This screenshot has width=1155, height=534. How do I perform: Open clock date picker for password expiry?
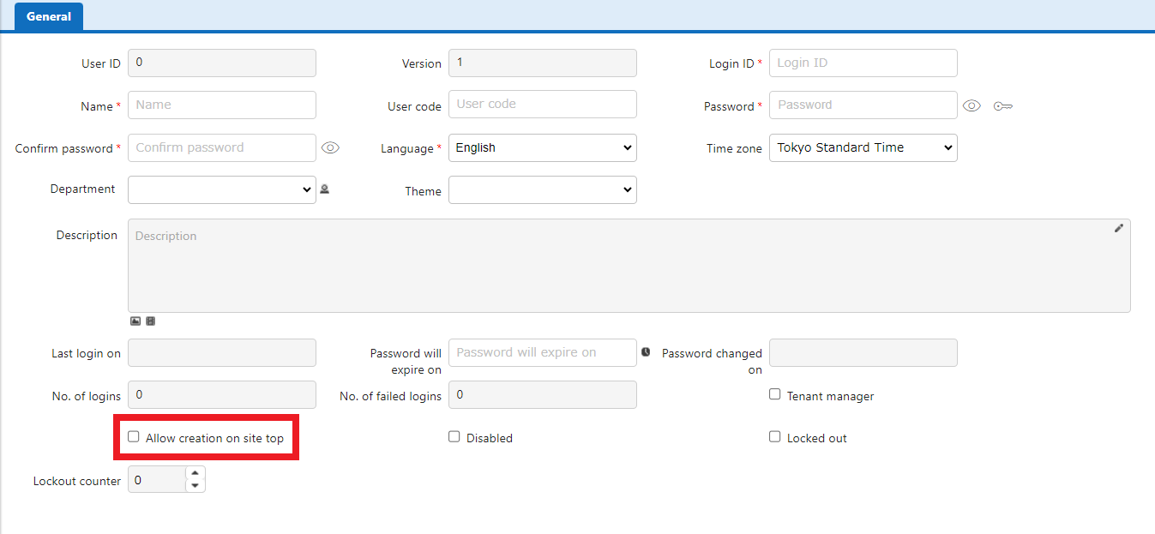[x=646, y=351]
